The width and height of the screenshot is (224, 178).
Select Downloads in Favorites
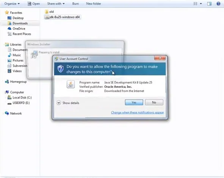coord(20,23)
